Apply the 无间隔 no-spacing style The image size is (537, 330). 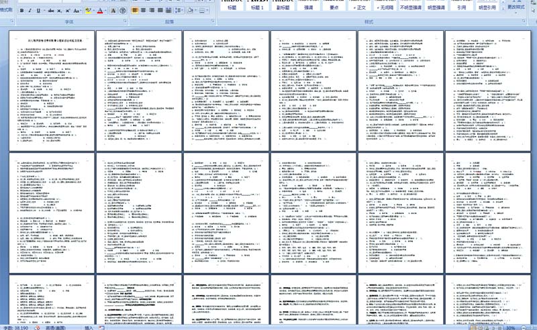385,5
